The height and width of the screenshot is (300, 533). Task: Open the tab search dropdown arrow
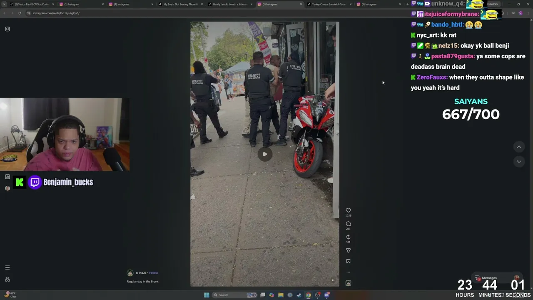4,4
